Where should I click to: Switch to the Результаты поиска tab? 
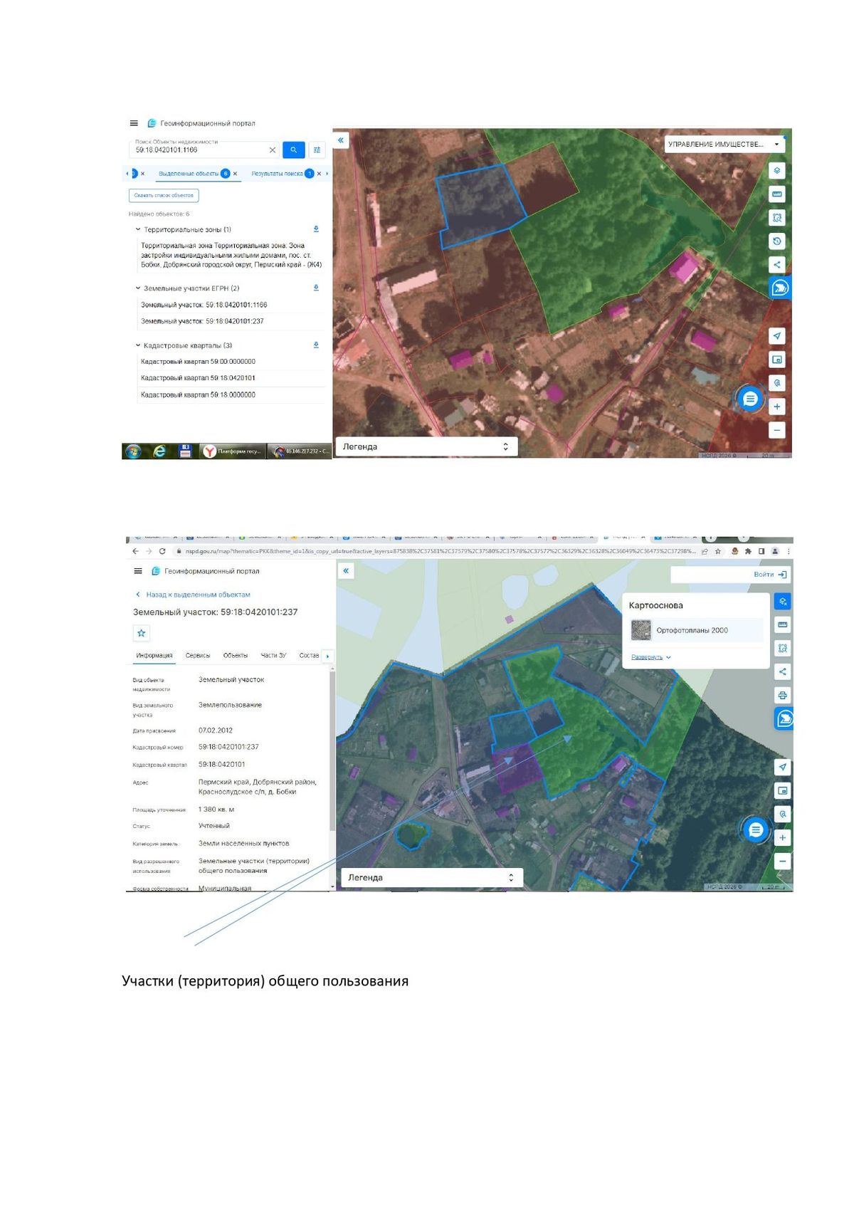click(x=277, y=174)
